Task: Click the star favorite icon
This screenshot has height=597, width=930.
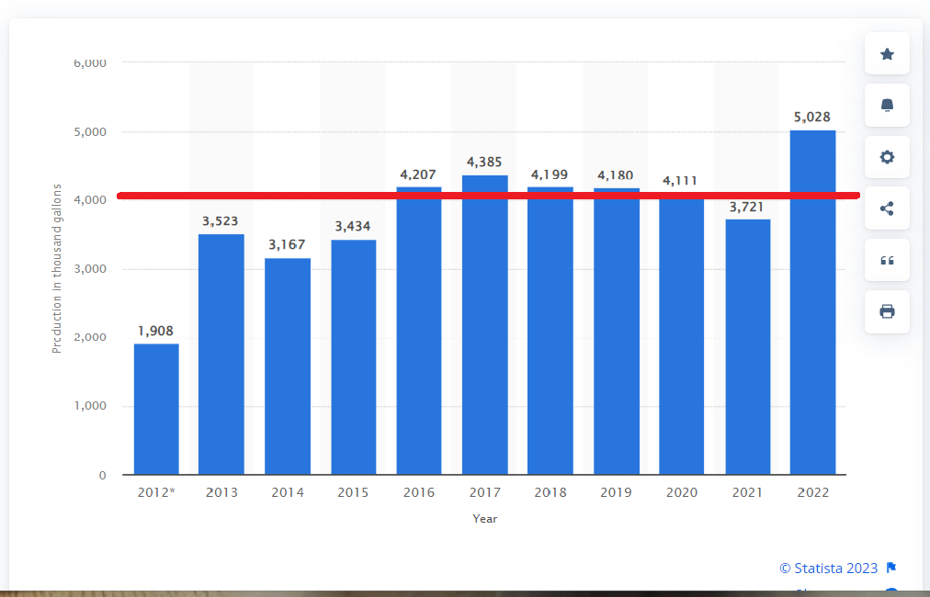Action: pyautogui.click(x=887, y=54)
